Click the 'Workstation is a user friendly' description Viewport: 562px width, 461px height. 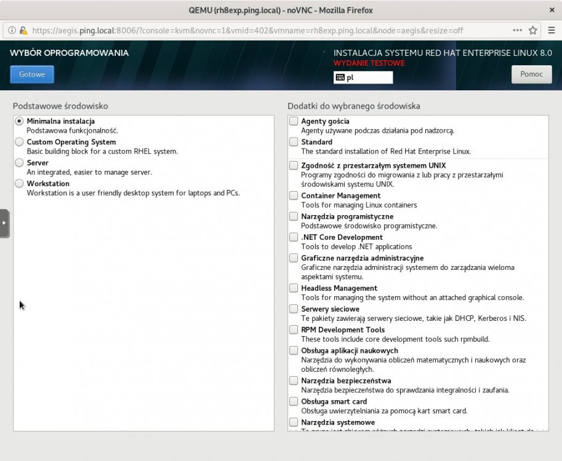pos(134,193)
